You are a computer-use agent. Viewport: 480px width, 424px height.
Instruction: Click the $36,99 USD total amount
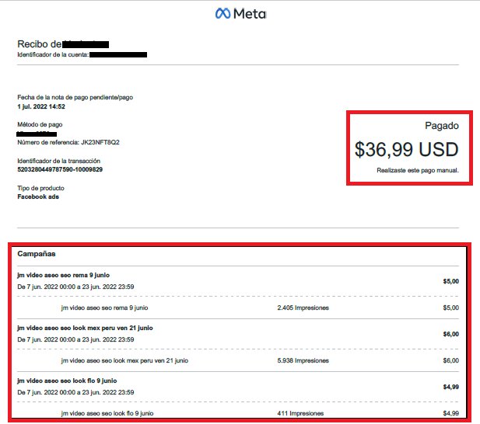(407, 149)
